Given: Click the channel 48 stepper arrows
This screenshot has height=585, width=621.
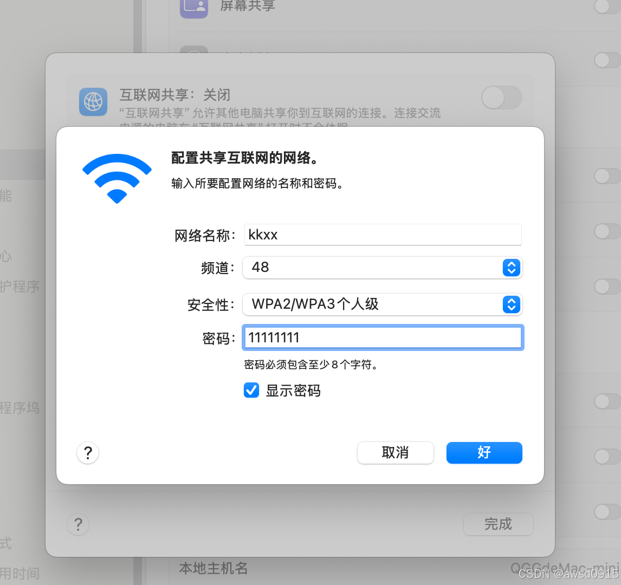Looking at the screenshot, I should pyautogui.click(x=512, y=268).
